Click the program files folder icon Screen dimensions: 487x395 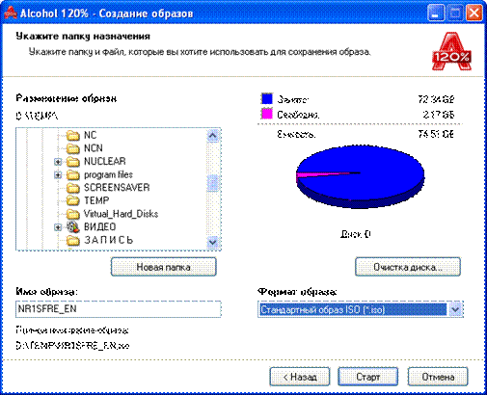(73, 174)
